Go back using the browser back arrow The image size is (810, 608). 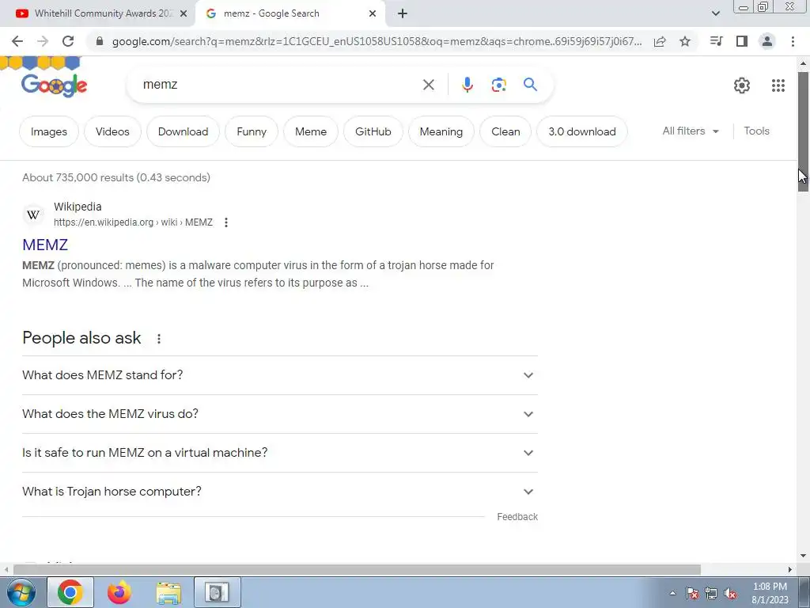(x=17, y=41)
